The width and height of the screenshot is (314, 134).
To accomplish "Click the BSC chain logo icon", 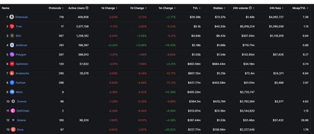I will (12, 36).
